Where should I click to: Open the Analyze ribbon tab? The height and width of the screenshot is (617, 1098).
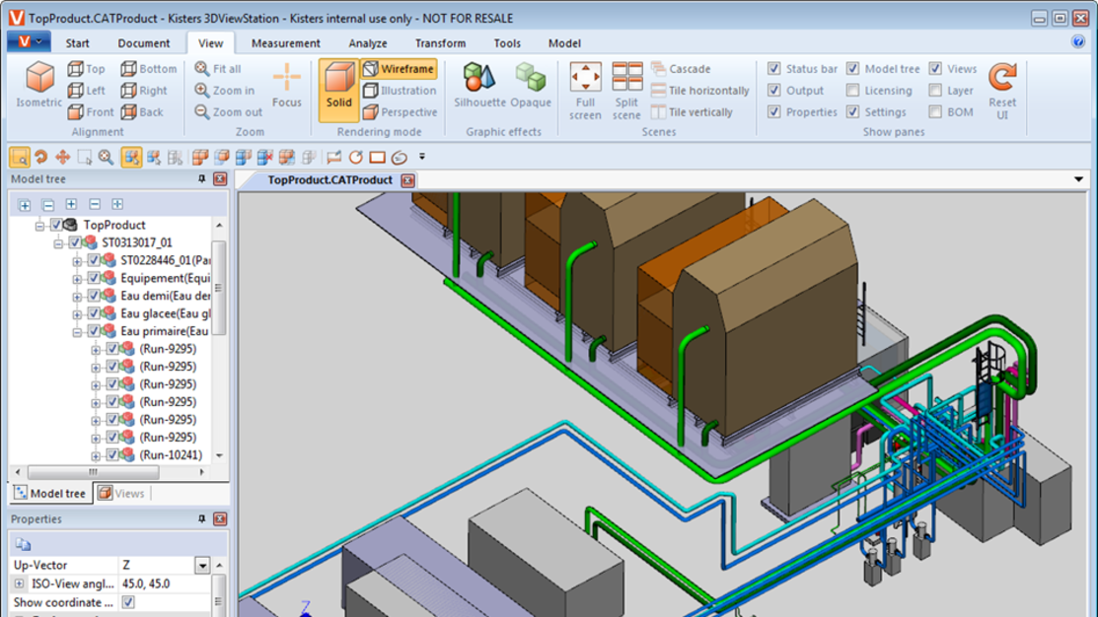368,43
